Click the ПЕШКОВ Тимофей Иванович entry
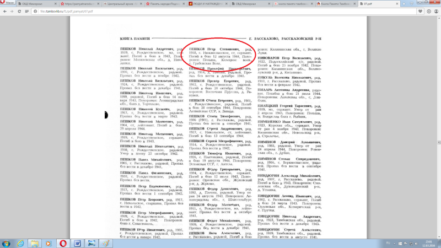 coord(220,159)
